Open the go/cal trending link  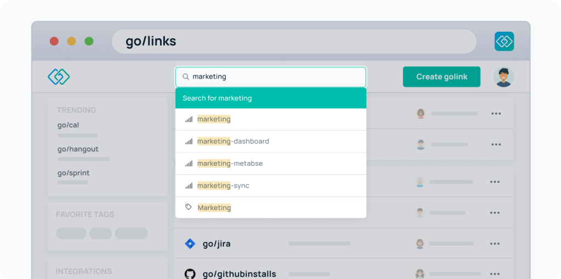click(x=68, y=125)
